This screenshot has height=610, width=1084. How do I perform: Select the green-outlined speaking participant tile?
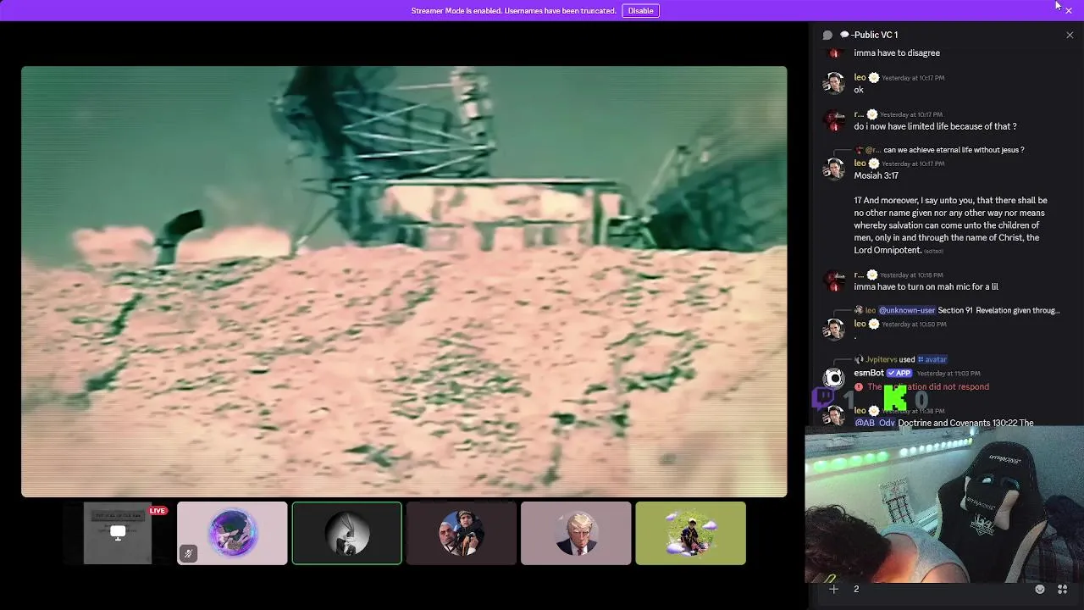click(x=346, y=533)
